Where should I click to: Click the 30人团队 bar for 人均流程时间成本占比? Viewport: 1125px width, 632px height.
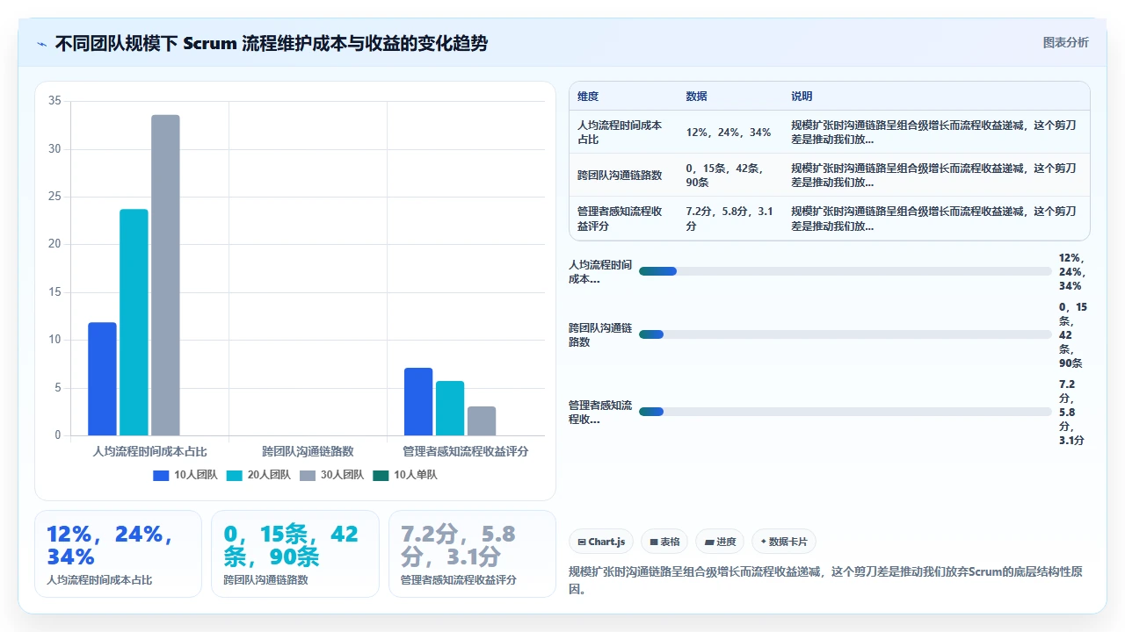click(x=165, y=275)
